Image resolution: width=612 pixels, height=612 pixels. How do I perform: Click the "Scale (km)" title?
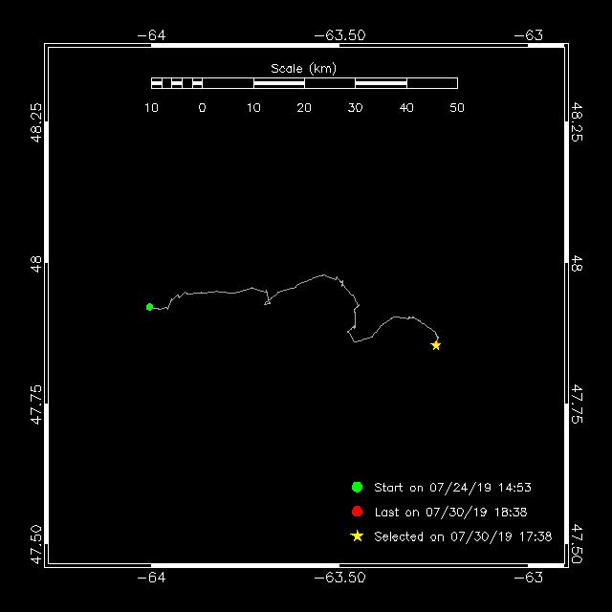pyautogui.click(x=304, y=69)
